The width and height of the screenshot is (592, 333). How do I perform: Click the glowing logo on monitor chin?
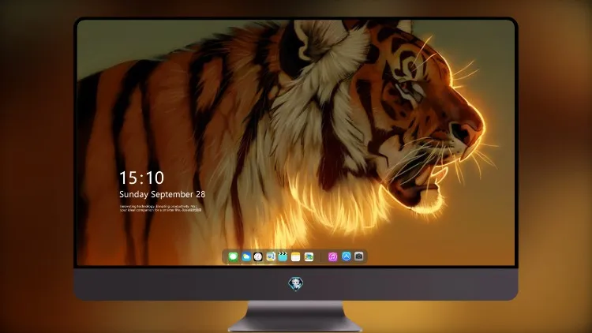pyautogui.click(x=296, y=284)
